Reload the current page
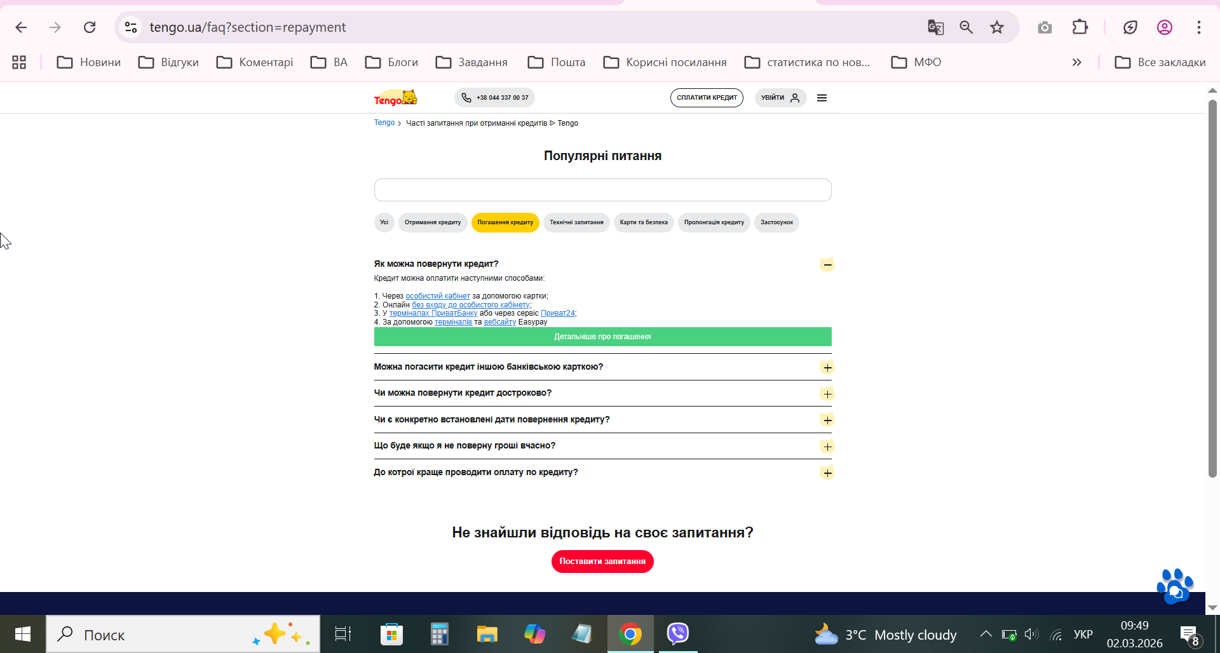The width and height of the screenshot is (1220, 653). point(90,27)
